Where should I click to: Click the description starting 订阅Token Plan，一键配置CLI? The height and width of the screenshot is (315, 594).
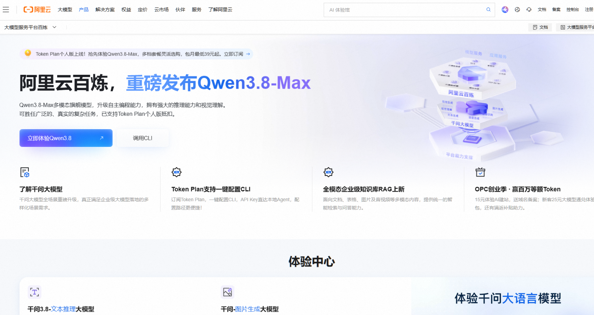click(235, 204)
